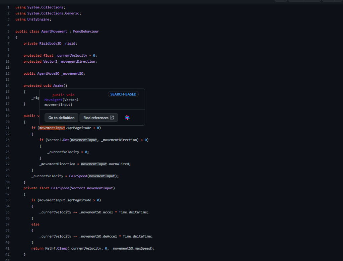Click the Awake method name
The width and height of the screenshot is (343, 261).
(58, 85)
